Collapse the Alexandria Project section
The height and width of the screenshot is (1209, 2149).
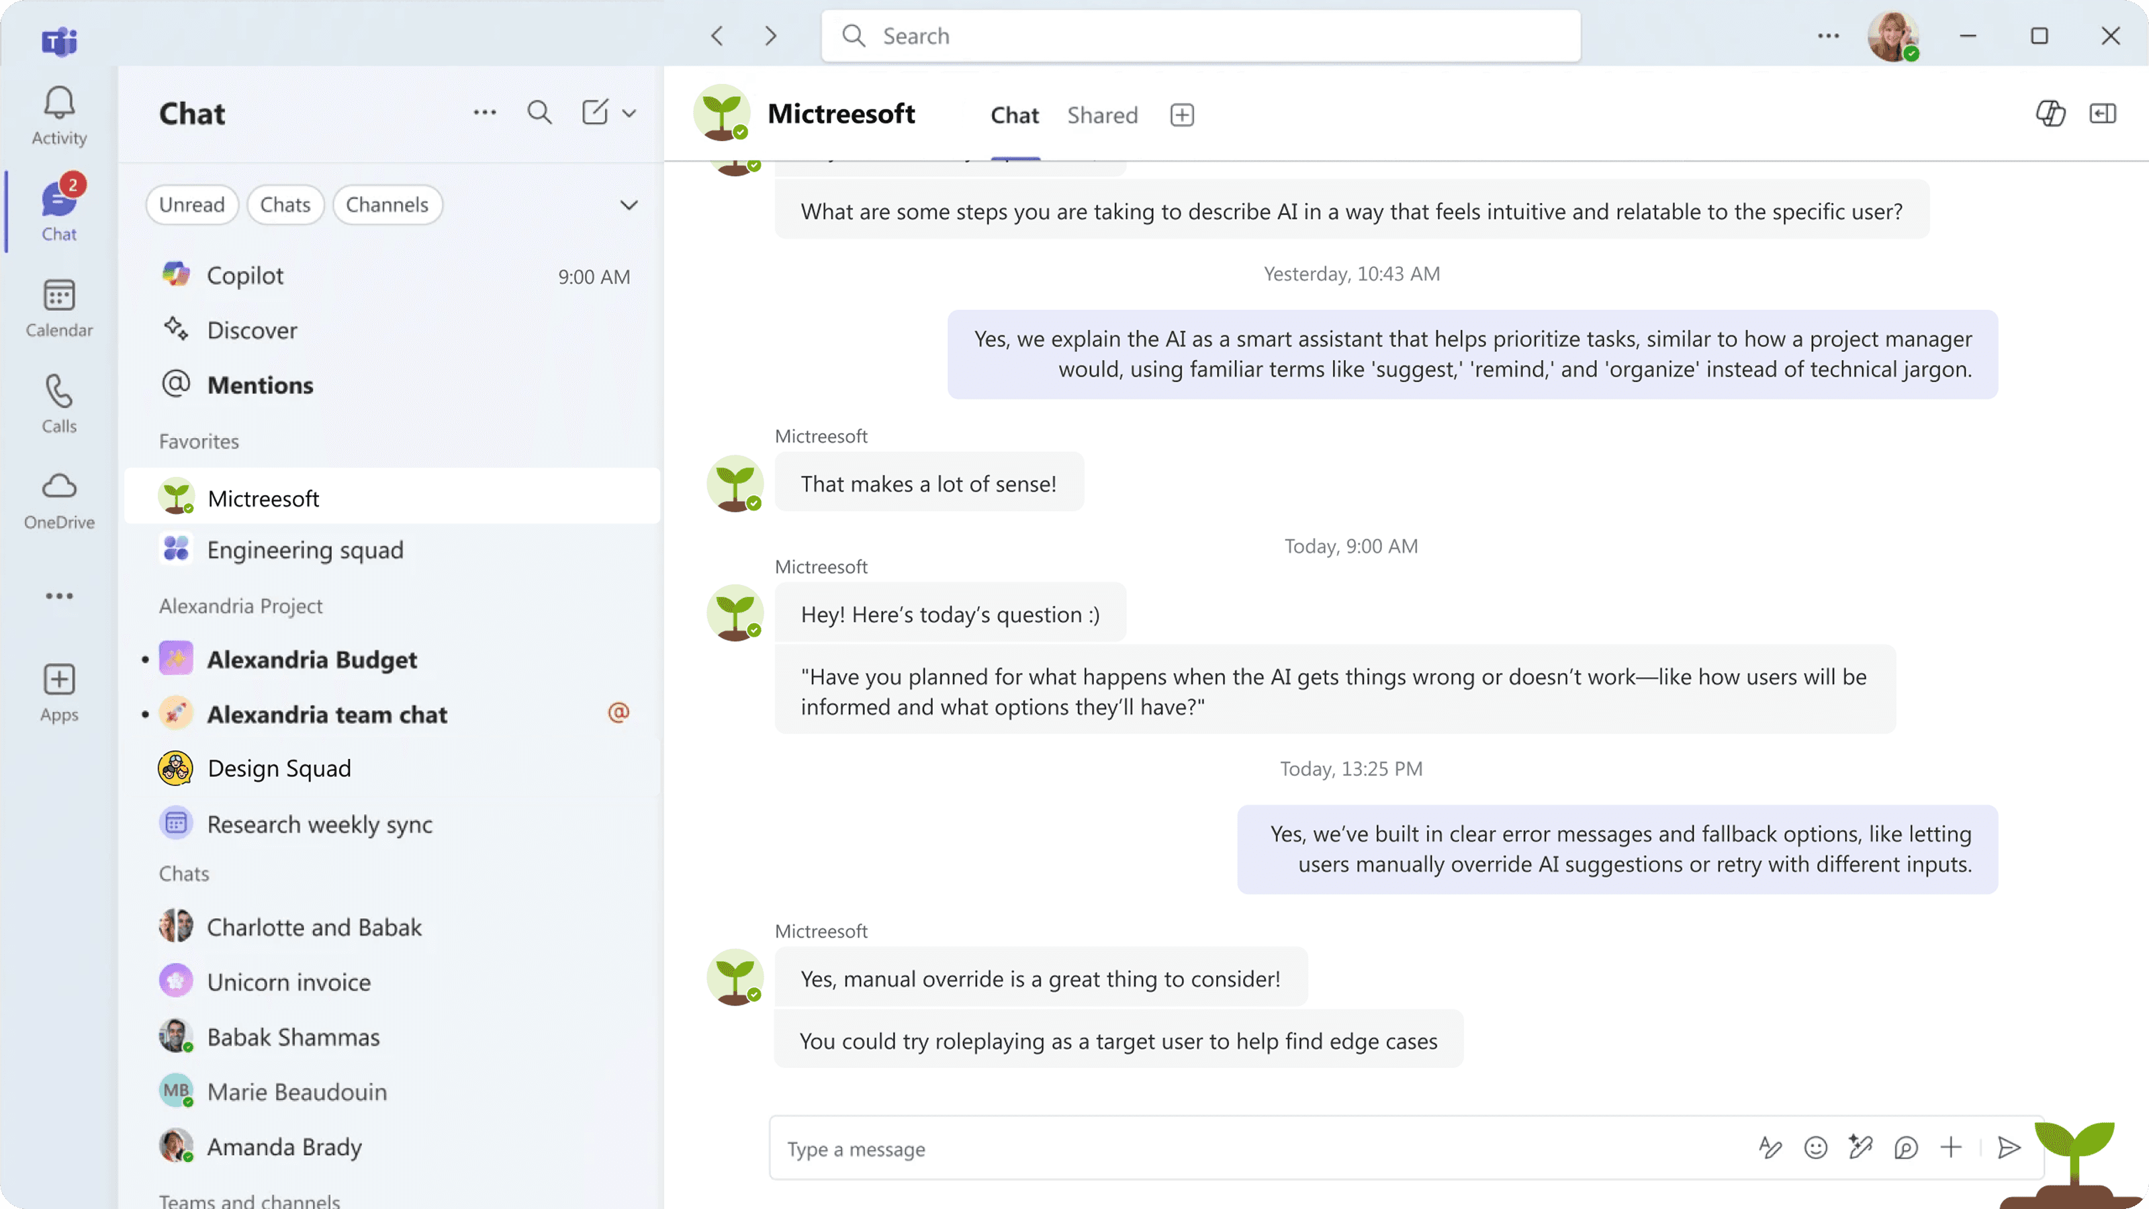[240, 606]
